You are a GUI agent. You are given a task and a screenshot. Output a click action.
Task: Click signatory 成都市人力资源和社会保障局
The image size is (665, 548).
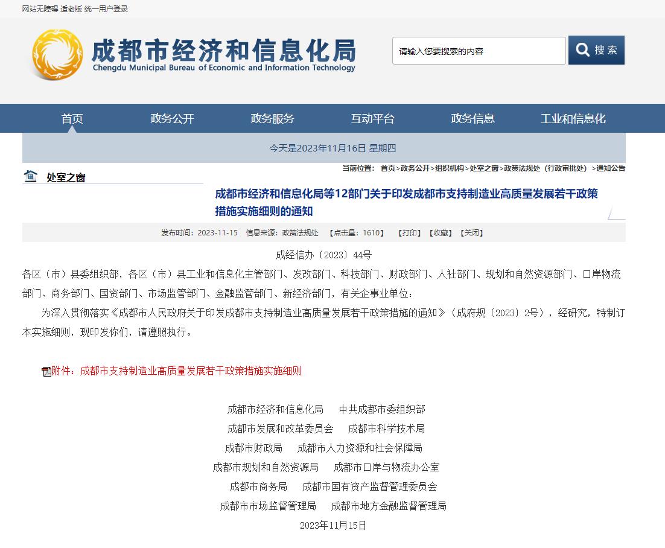coord(360,448)
